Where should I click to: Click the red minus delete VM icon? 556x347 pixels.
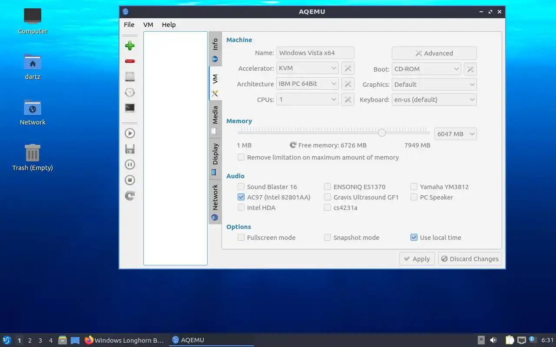pyautogui.click(x=129, y=61)
